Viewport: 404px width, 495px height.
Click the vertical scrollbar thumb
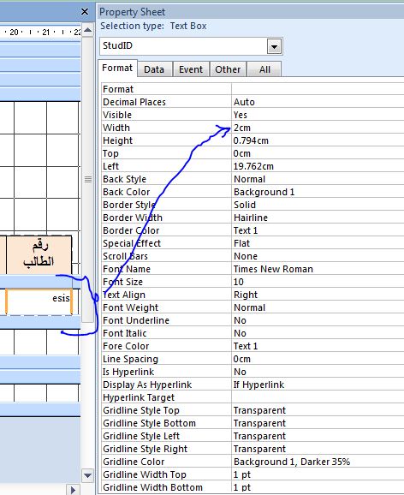[x=88, y=179]
